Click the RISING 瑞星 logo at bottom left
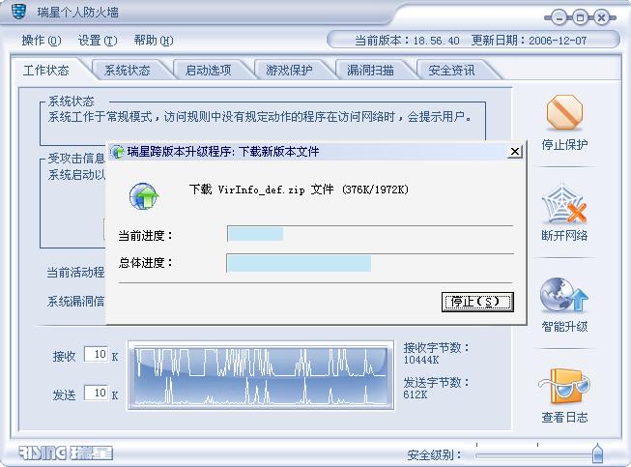Viewport: 631px width, 467px height. 66,452
